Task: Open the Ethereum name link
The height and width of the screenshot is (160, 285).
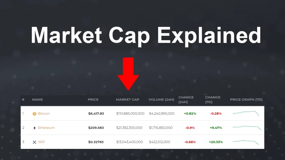Action: [46, 128]
